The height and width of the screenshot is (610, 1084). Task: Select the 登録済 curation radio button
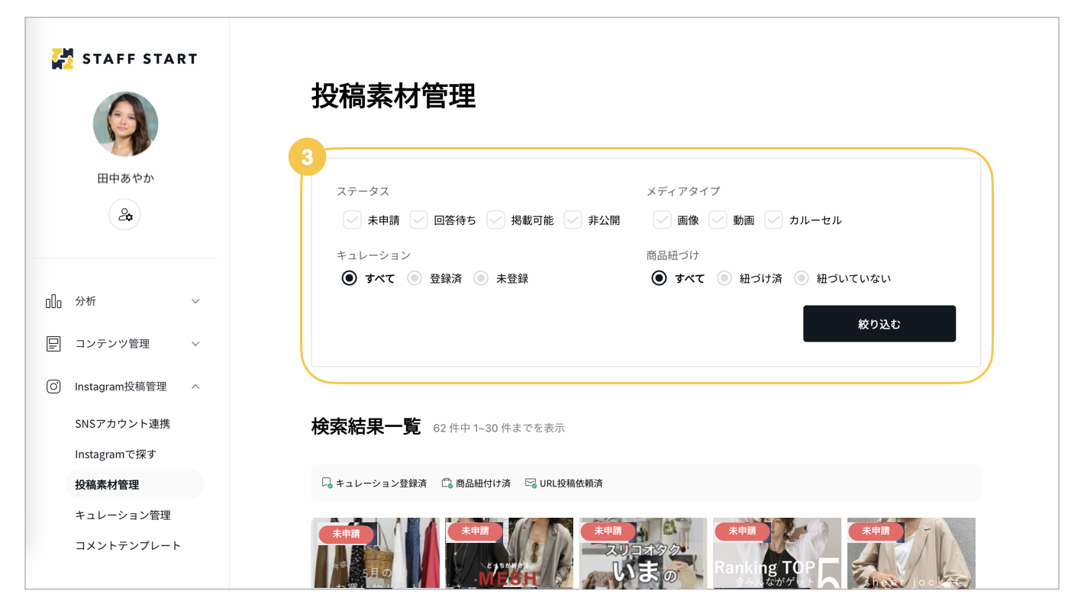pos(415,278)
